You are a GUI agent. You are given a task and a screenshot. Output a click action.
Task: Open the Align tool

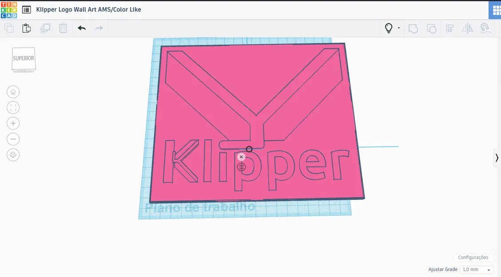pyautogui.click(x=449, y=28)
